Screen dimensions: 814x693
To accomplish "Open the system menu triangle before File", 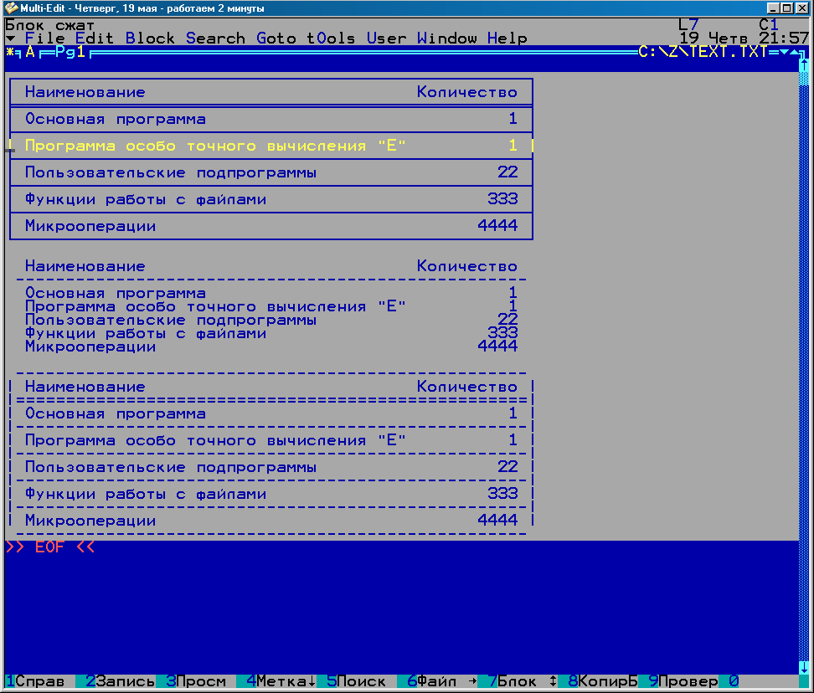I will click(x=10, y=38).
